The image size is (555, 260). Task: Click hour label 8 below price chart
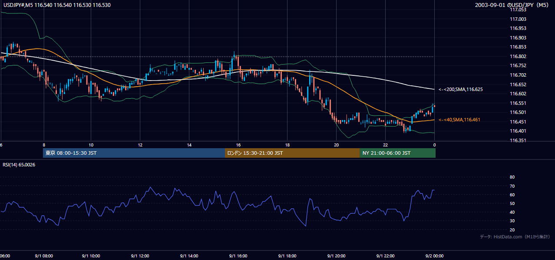(x=44, y=145)
